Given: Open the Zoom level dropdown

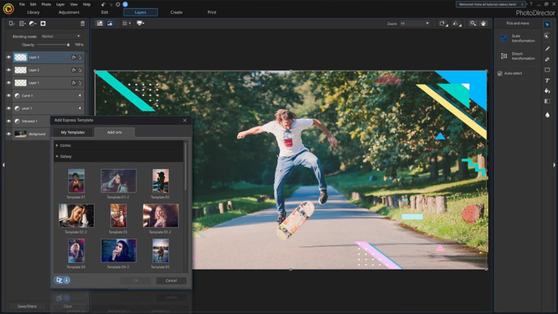Looking at the screenshot, I should (x=415, y=24).
